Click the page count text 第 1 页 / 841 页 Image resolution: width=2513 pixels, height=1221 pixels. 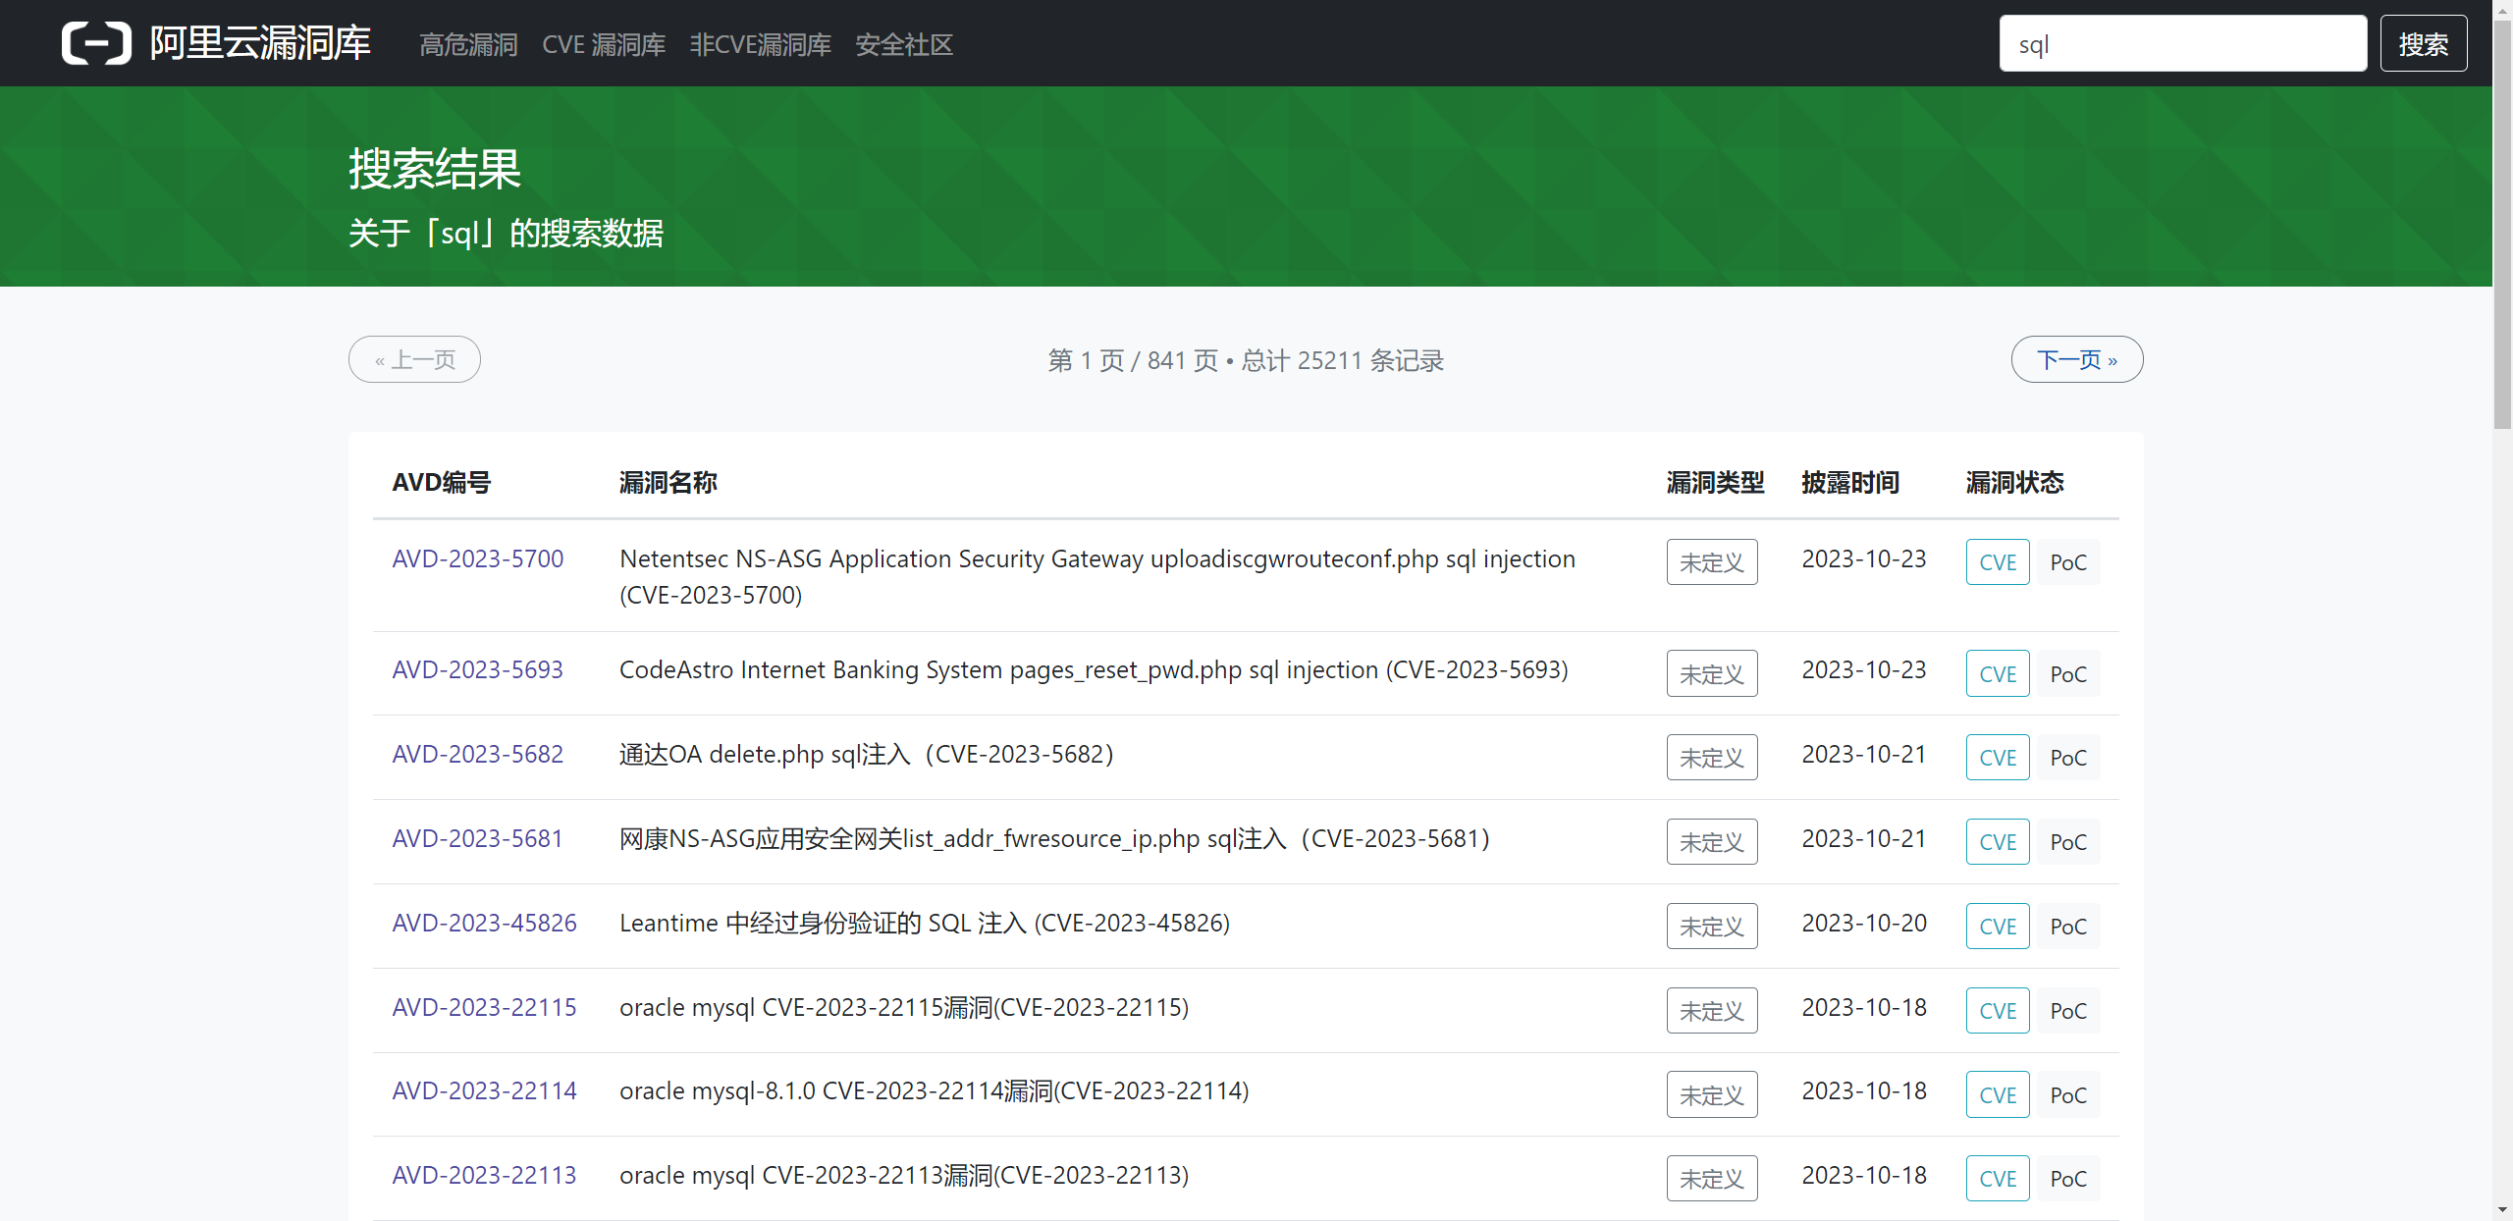[1133, 360]
